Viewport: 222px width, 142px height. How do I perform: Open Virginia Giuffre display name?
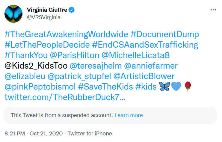pos(47,10)
